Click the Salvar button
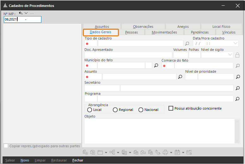245x164 pixels. click(10, 160)
